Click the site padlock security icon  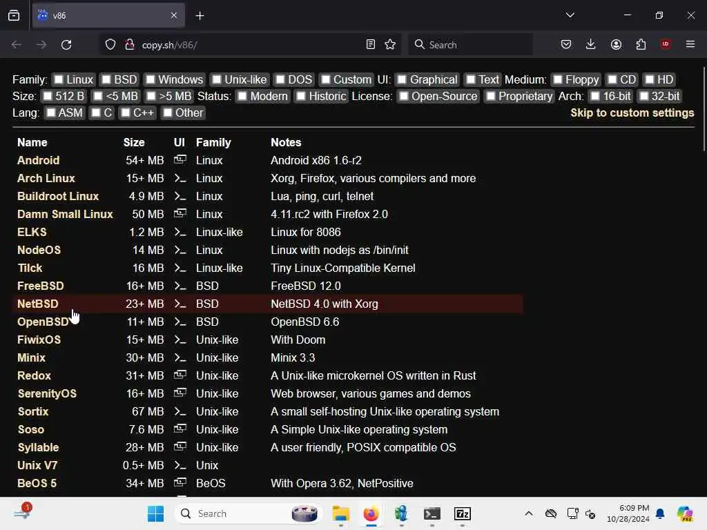tap(129, 45)
